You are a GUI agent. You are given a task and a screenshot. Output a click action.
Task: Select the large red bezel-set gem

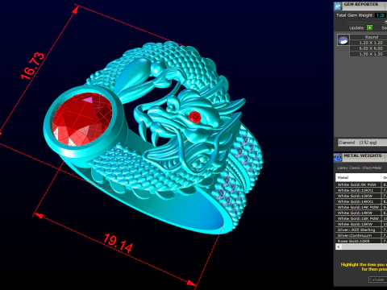click(x=82, y=119)
